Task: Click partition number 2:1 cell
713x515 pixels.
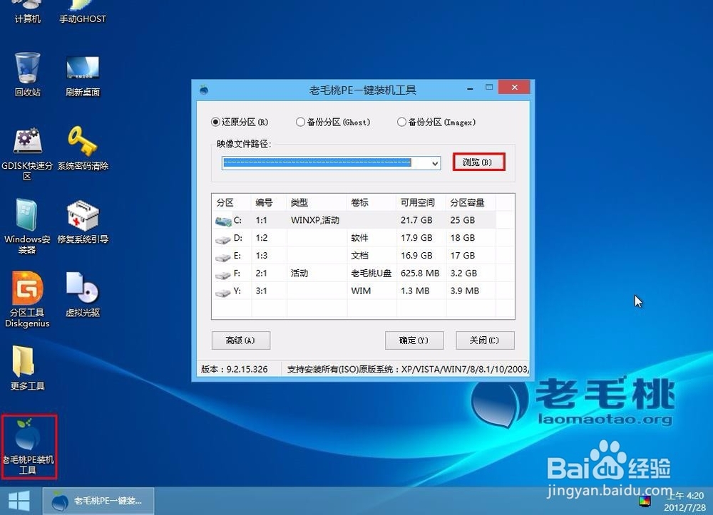Action: point(261,274)
